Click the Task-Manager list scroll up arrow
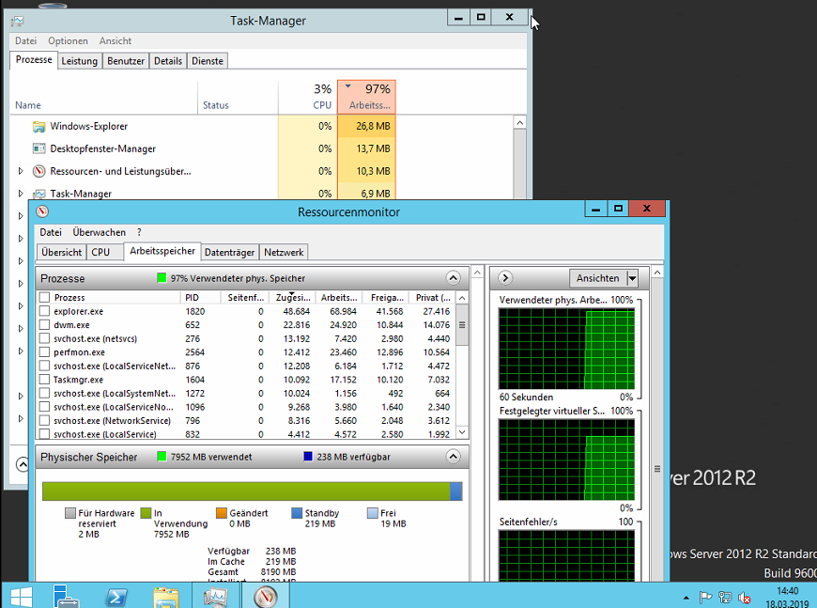 (519, 122)
